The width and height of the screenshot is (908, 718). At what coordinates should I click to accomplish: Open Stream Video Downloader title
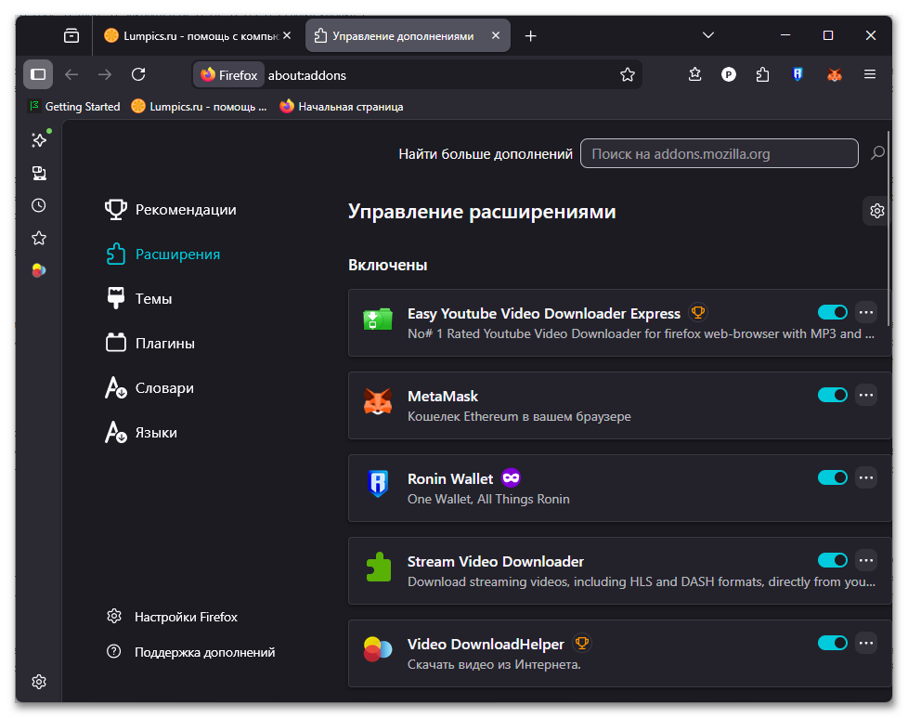[x=496, y=562]
